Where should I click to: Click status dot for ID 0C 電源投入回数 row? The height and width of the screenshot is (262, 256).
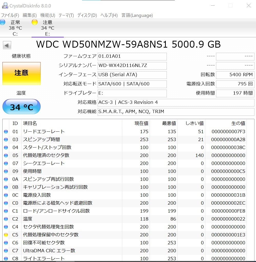coord(6,195)
